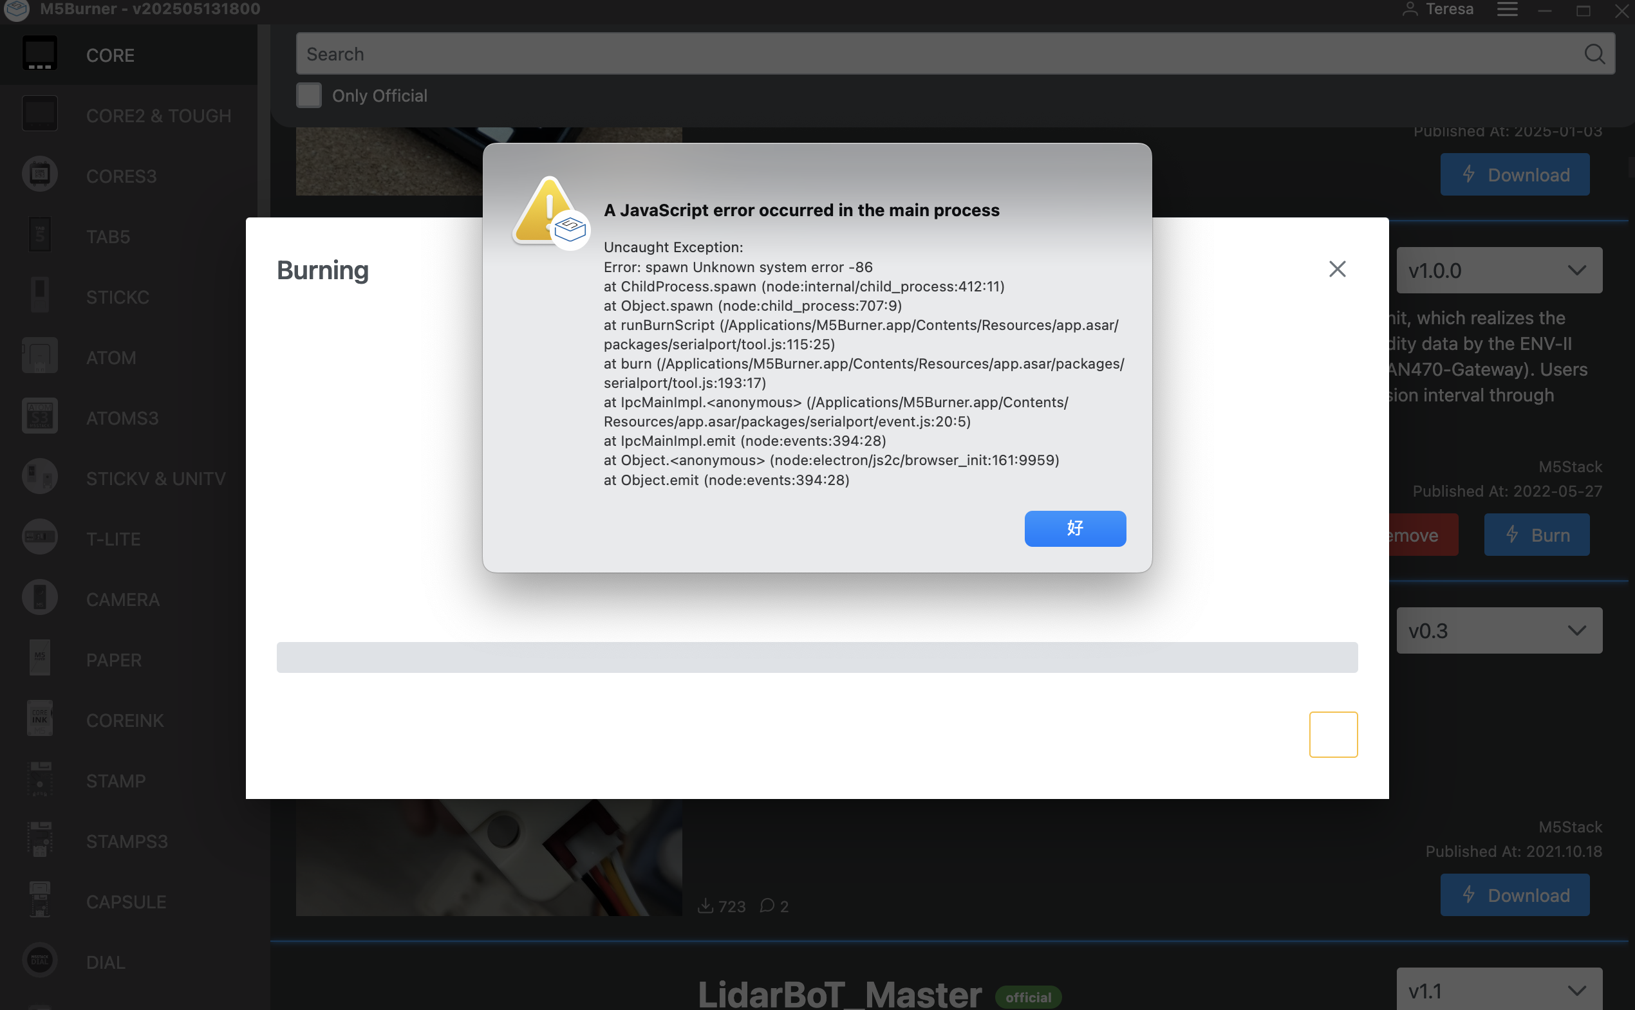Choose the ATOM device icon
The image size is (1635, 1010).
click(39, 356)
